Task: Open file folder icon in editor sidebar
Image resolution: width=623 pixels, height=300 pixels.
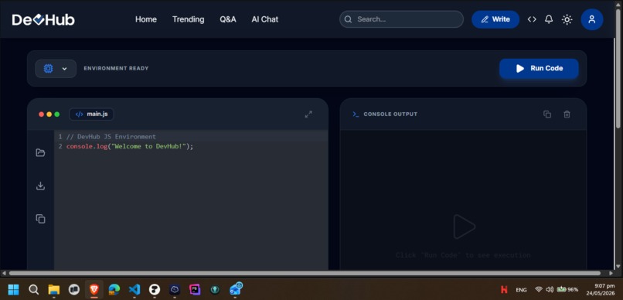Action: (40, 152)
